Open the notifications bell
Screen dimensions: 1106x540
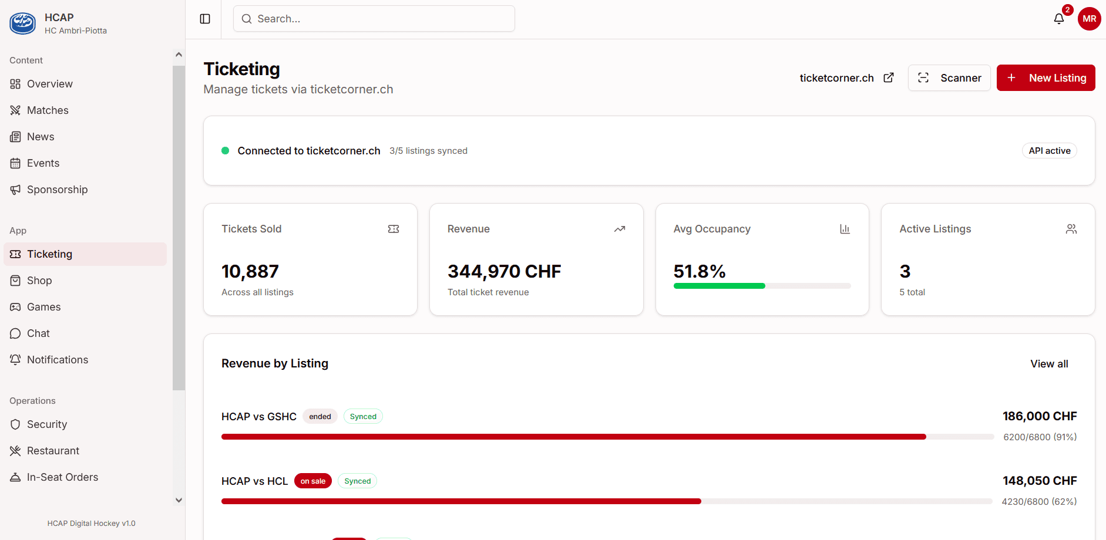pos(1059,19)
